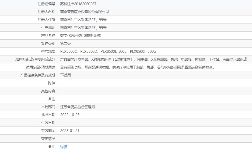
Task: Click approval date 2022-10-25
Action: [70, 115]
